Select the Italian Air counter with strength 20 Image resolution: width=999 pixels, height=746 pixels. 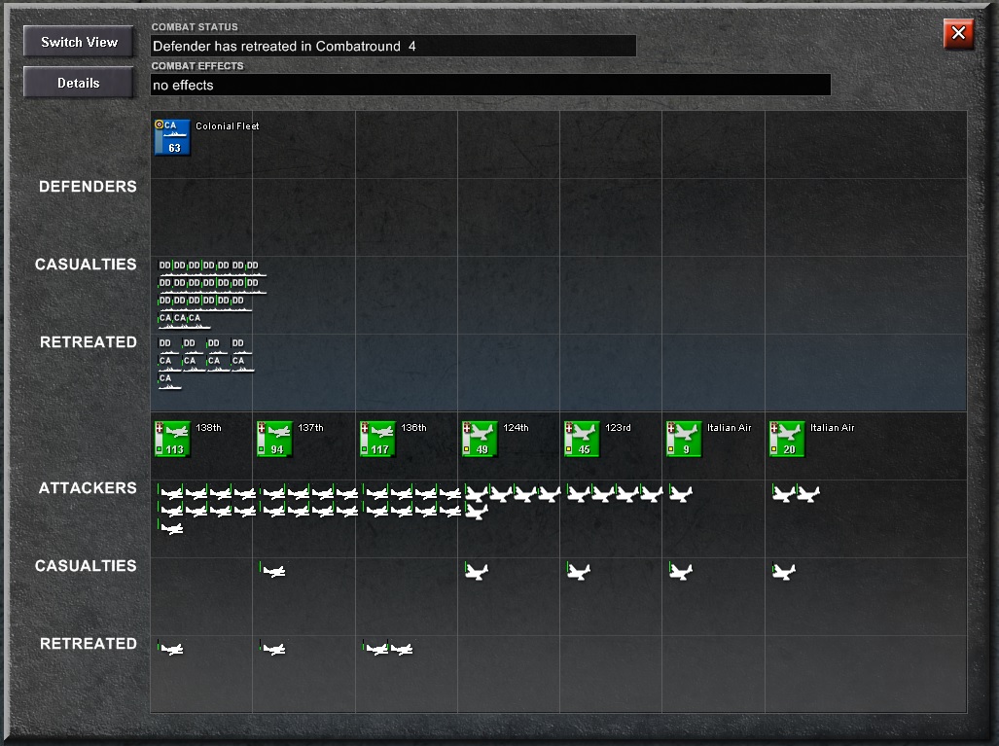tap(787, 439)
